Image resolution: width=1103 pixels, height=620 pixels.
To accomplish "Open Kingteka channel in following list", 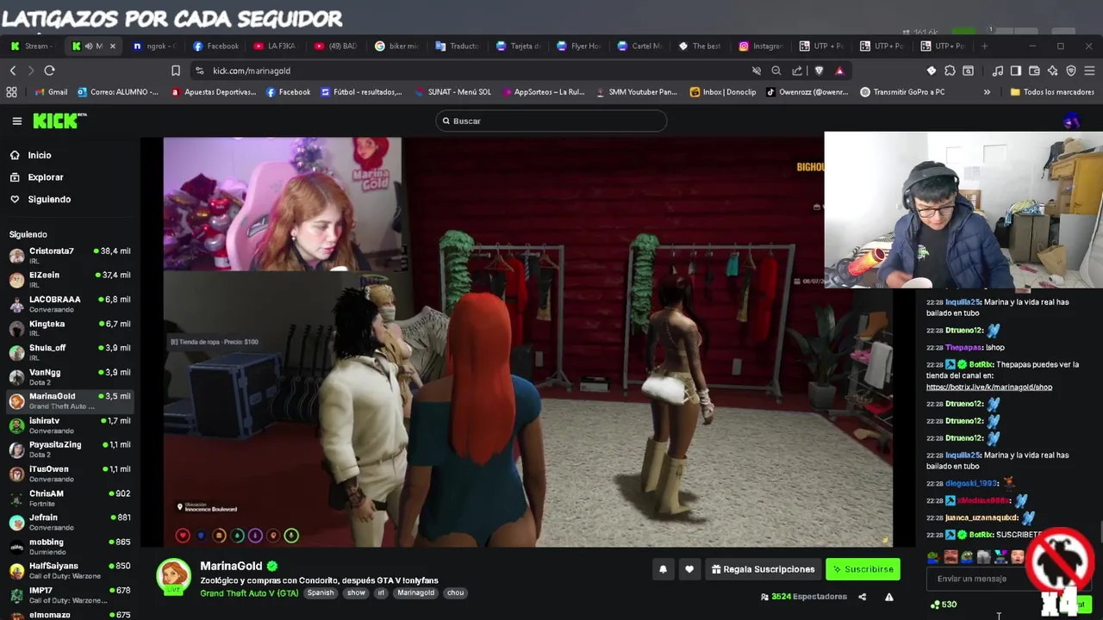I will [69, 328].
